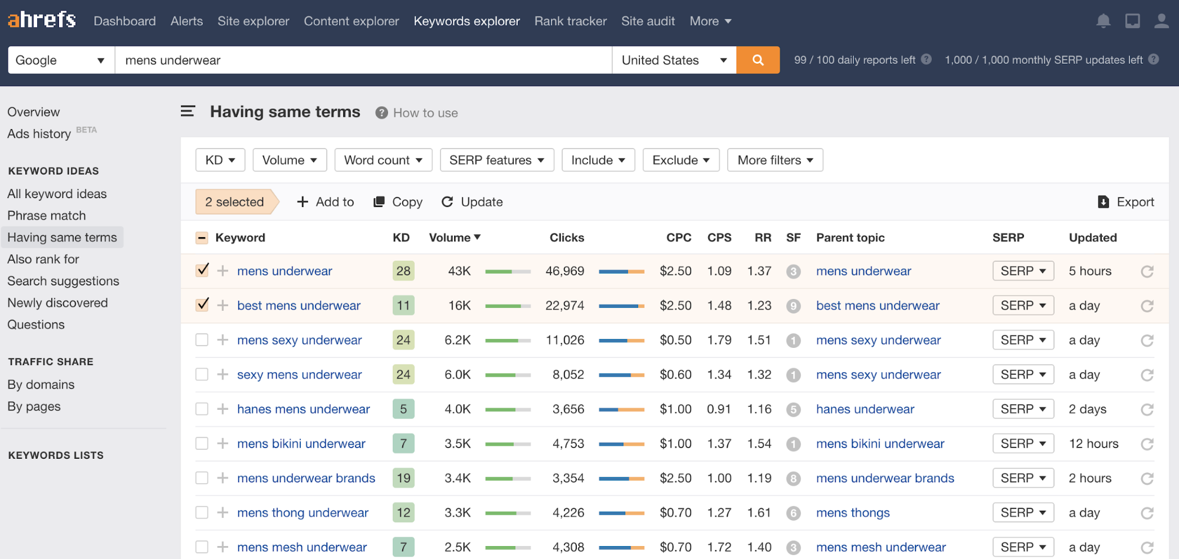The image size is (1179, 559).
Task: Click plus icon next to hanes mens underwear
Action: click(x=222, y=409)
